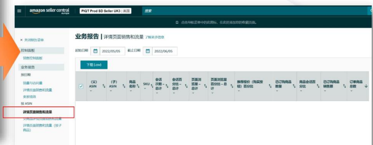This screenshot has width=373, height=145.
Task: Sort by (子) ASIN column arrows
Action: pos(124,86)
